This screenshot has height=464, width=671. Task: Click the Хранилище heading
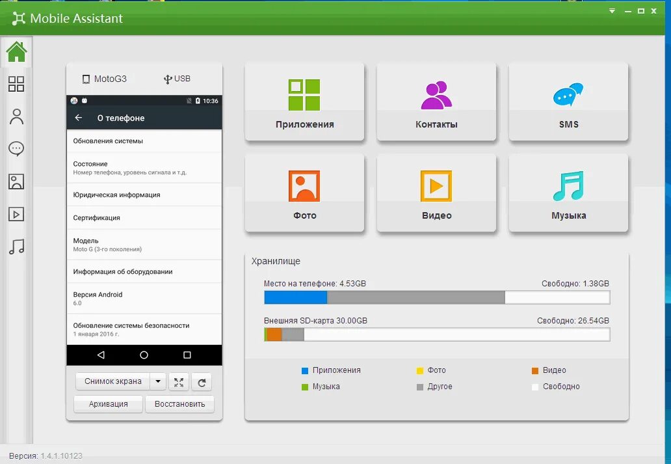[276, 261]
